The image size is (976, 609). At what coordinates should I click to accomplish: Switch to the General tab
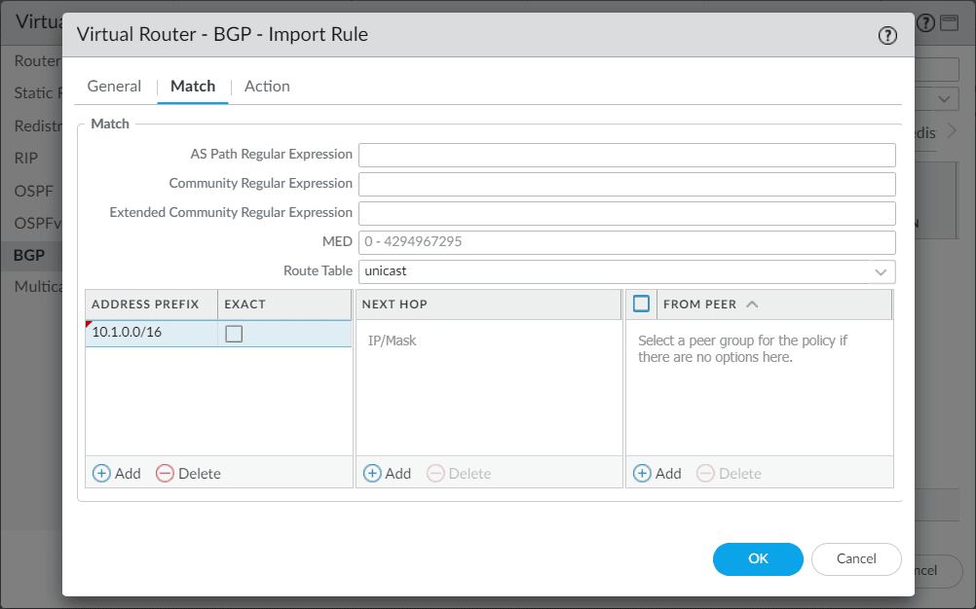[114, 86]
